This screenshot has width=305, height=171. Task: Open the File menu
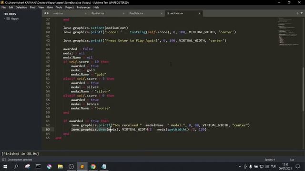tap(3, 8)
